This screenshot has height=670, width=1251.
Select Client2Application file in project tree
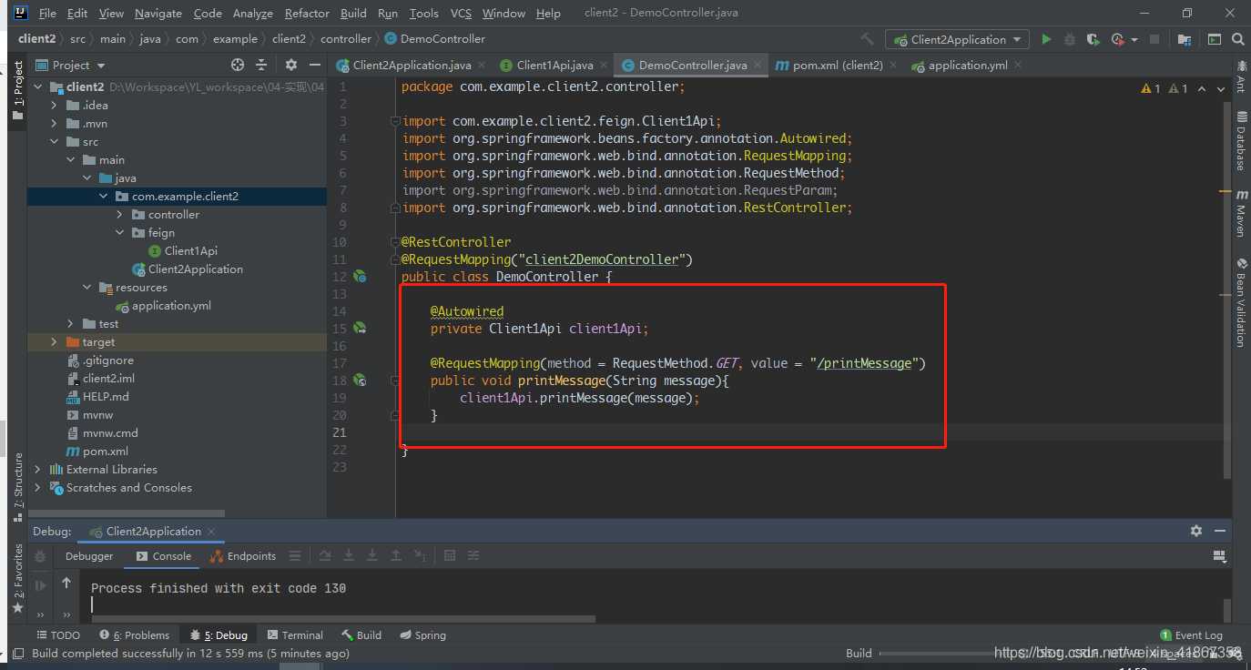click(x=188, y=269)
